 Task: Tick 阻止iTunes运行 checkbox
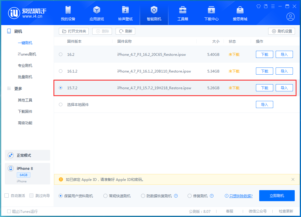click(x=9, y=211)
